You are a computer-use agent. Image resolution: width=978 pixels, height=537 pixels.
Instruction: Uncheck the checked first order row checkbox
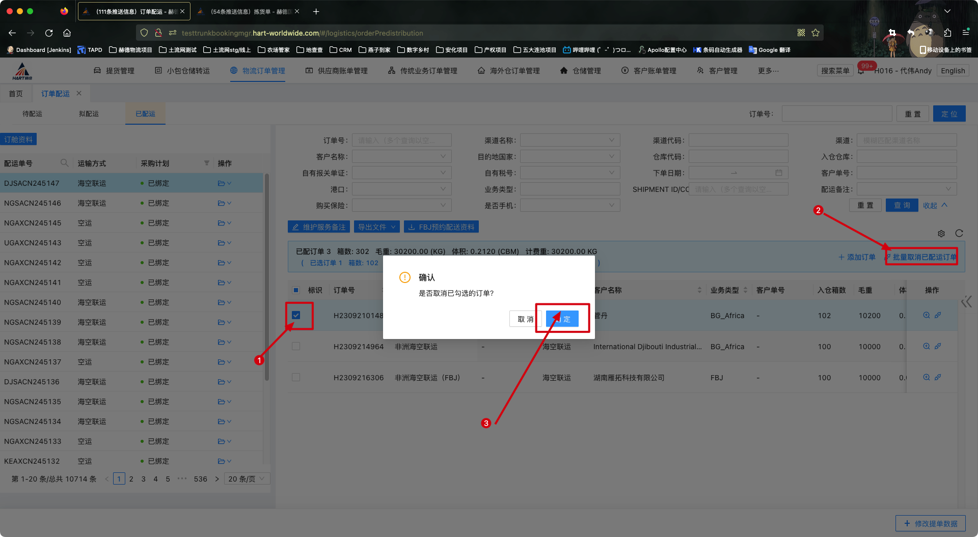pos(296,316)
